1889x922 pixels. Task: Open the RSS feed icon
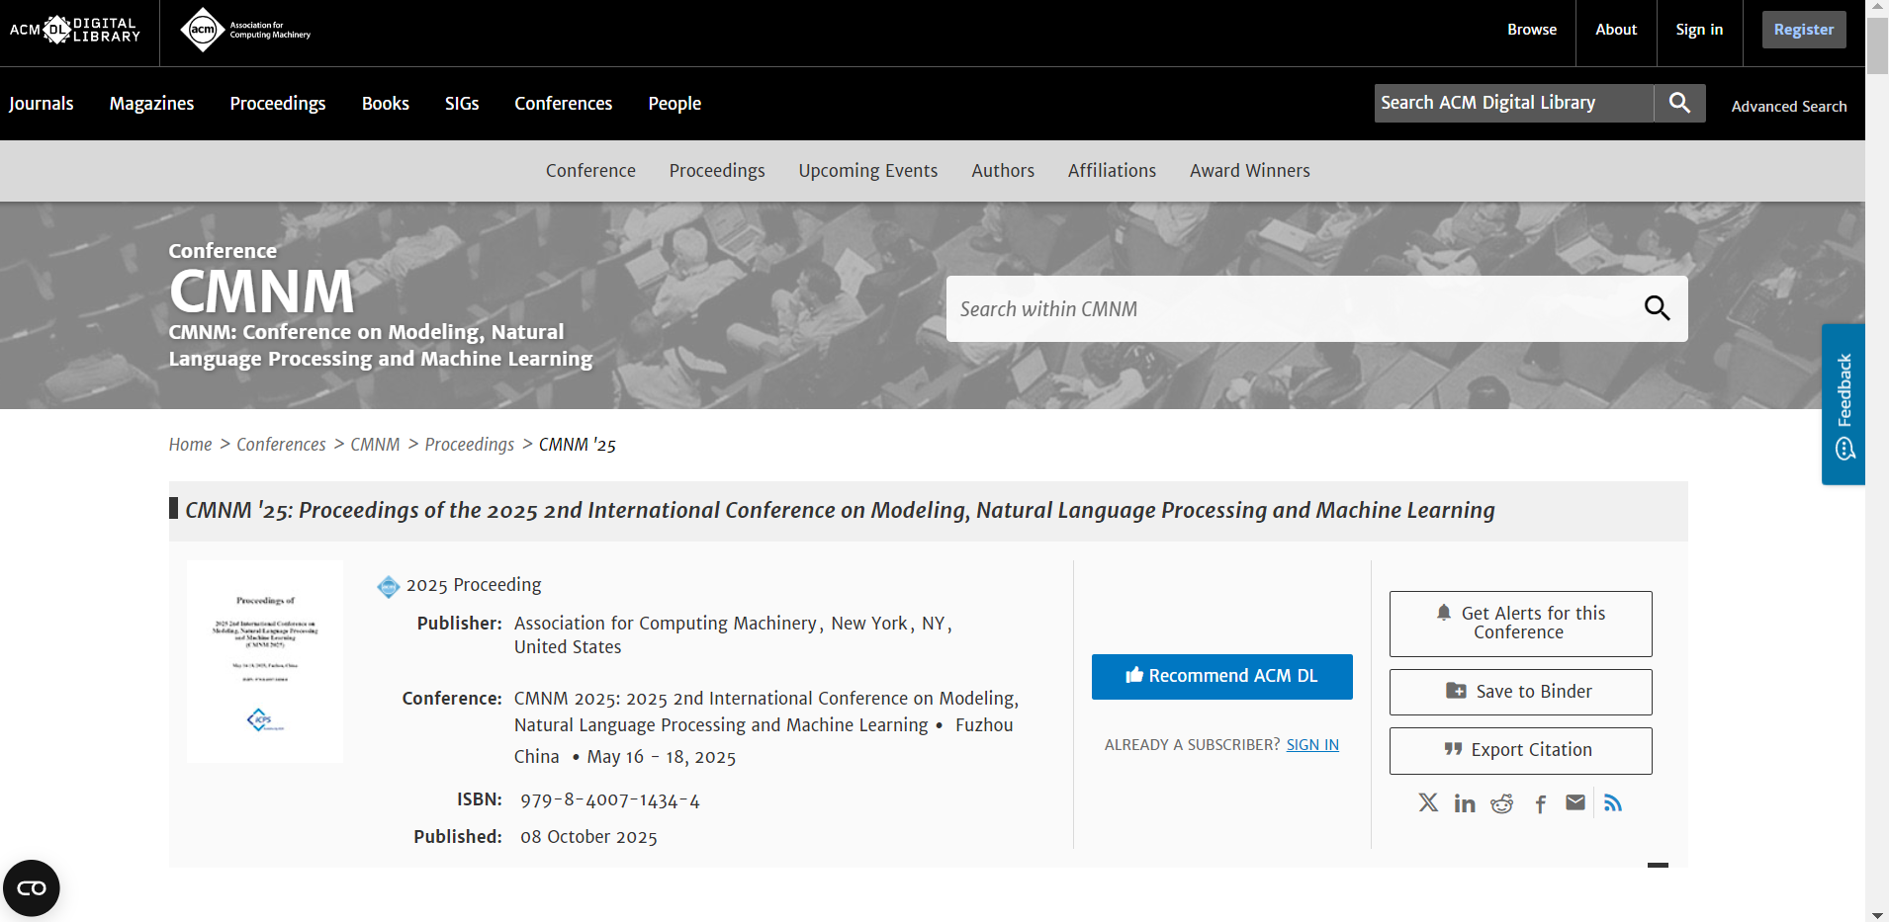(x=1613, y=802)
